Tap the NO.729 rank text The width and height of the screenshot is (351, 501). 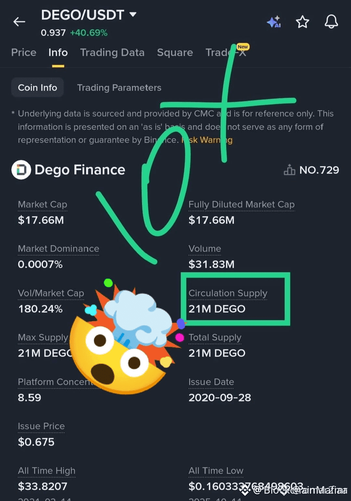pyautogui.click(x=319, y=170)
